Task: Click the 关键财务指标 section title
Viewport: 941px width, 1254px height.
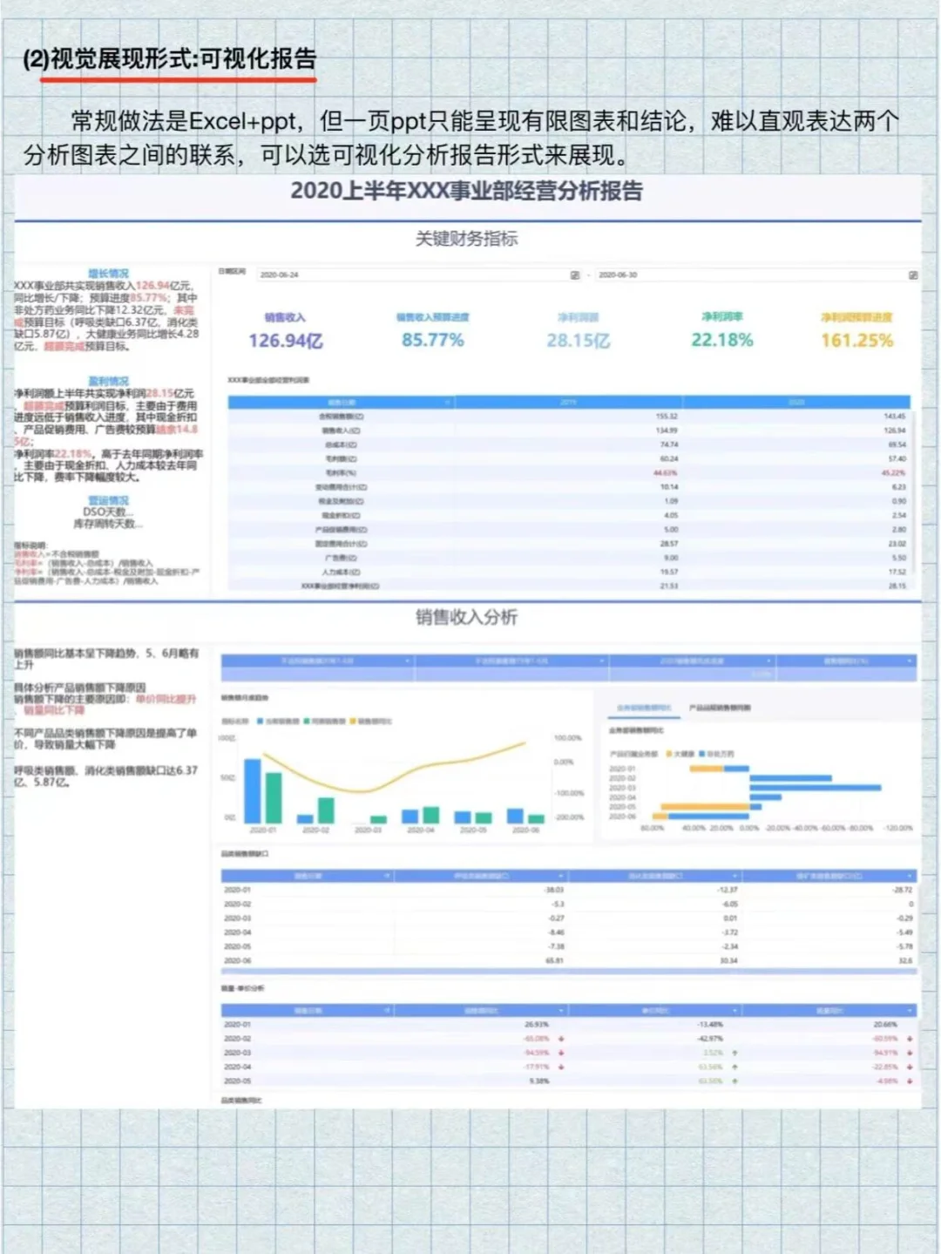Action: [x=467, y=239]
